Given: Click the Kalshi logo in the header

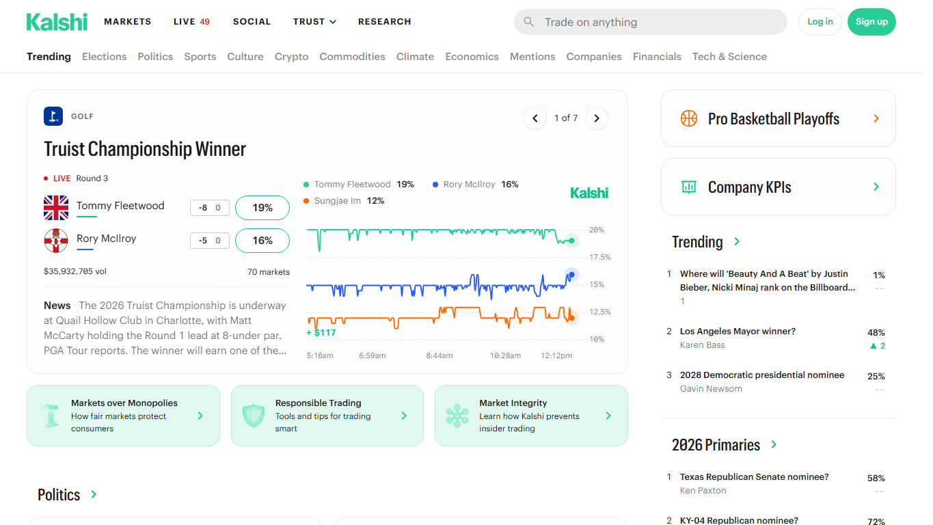Looking at the screenshot, I should point(57,22).
